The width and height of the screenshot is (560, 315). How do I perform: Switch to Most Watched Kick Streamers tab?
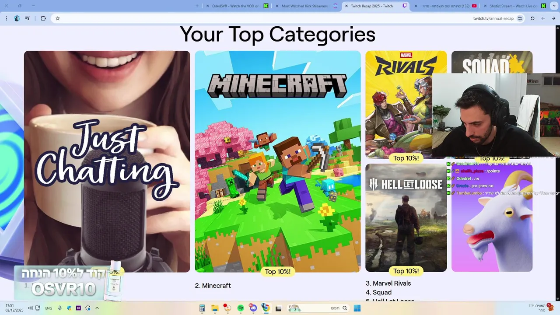coord(307,6)
